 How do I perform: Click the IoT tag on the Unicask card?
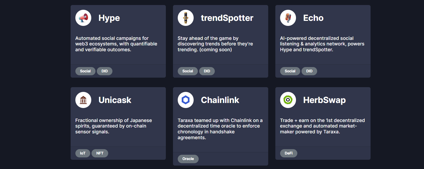point(83,153)
